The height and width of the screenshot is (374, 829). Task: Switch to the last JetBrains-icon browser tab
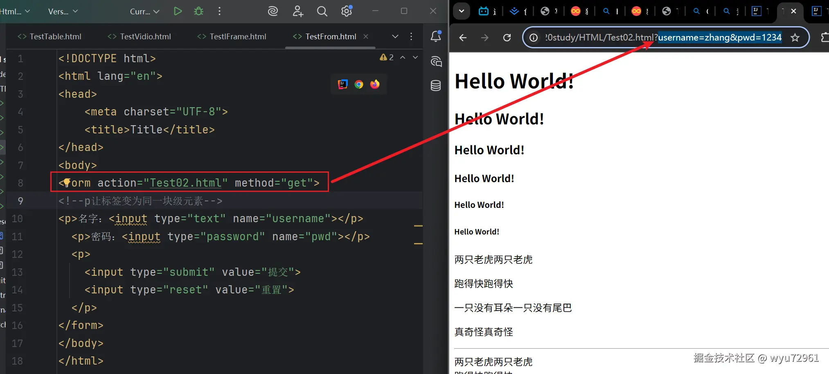click(x=816, y=11)
